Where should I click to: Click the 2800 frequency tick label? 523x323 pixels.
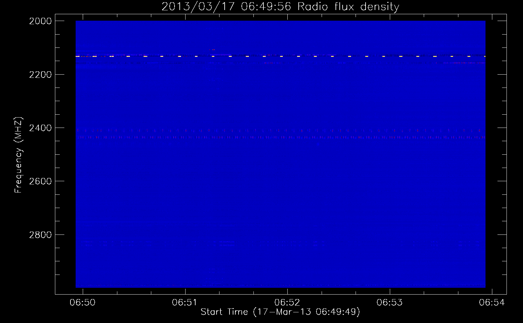40,235
